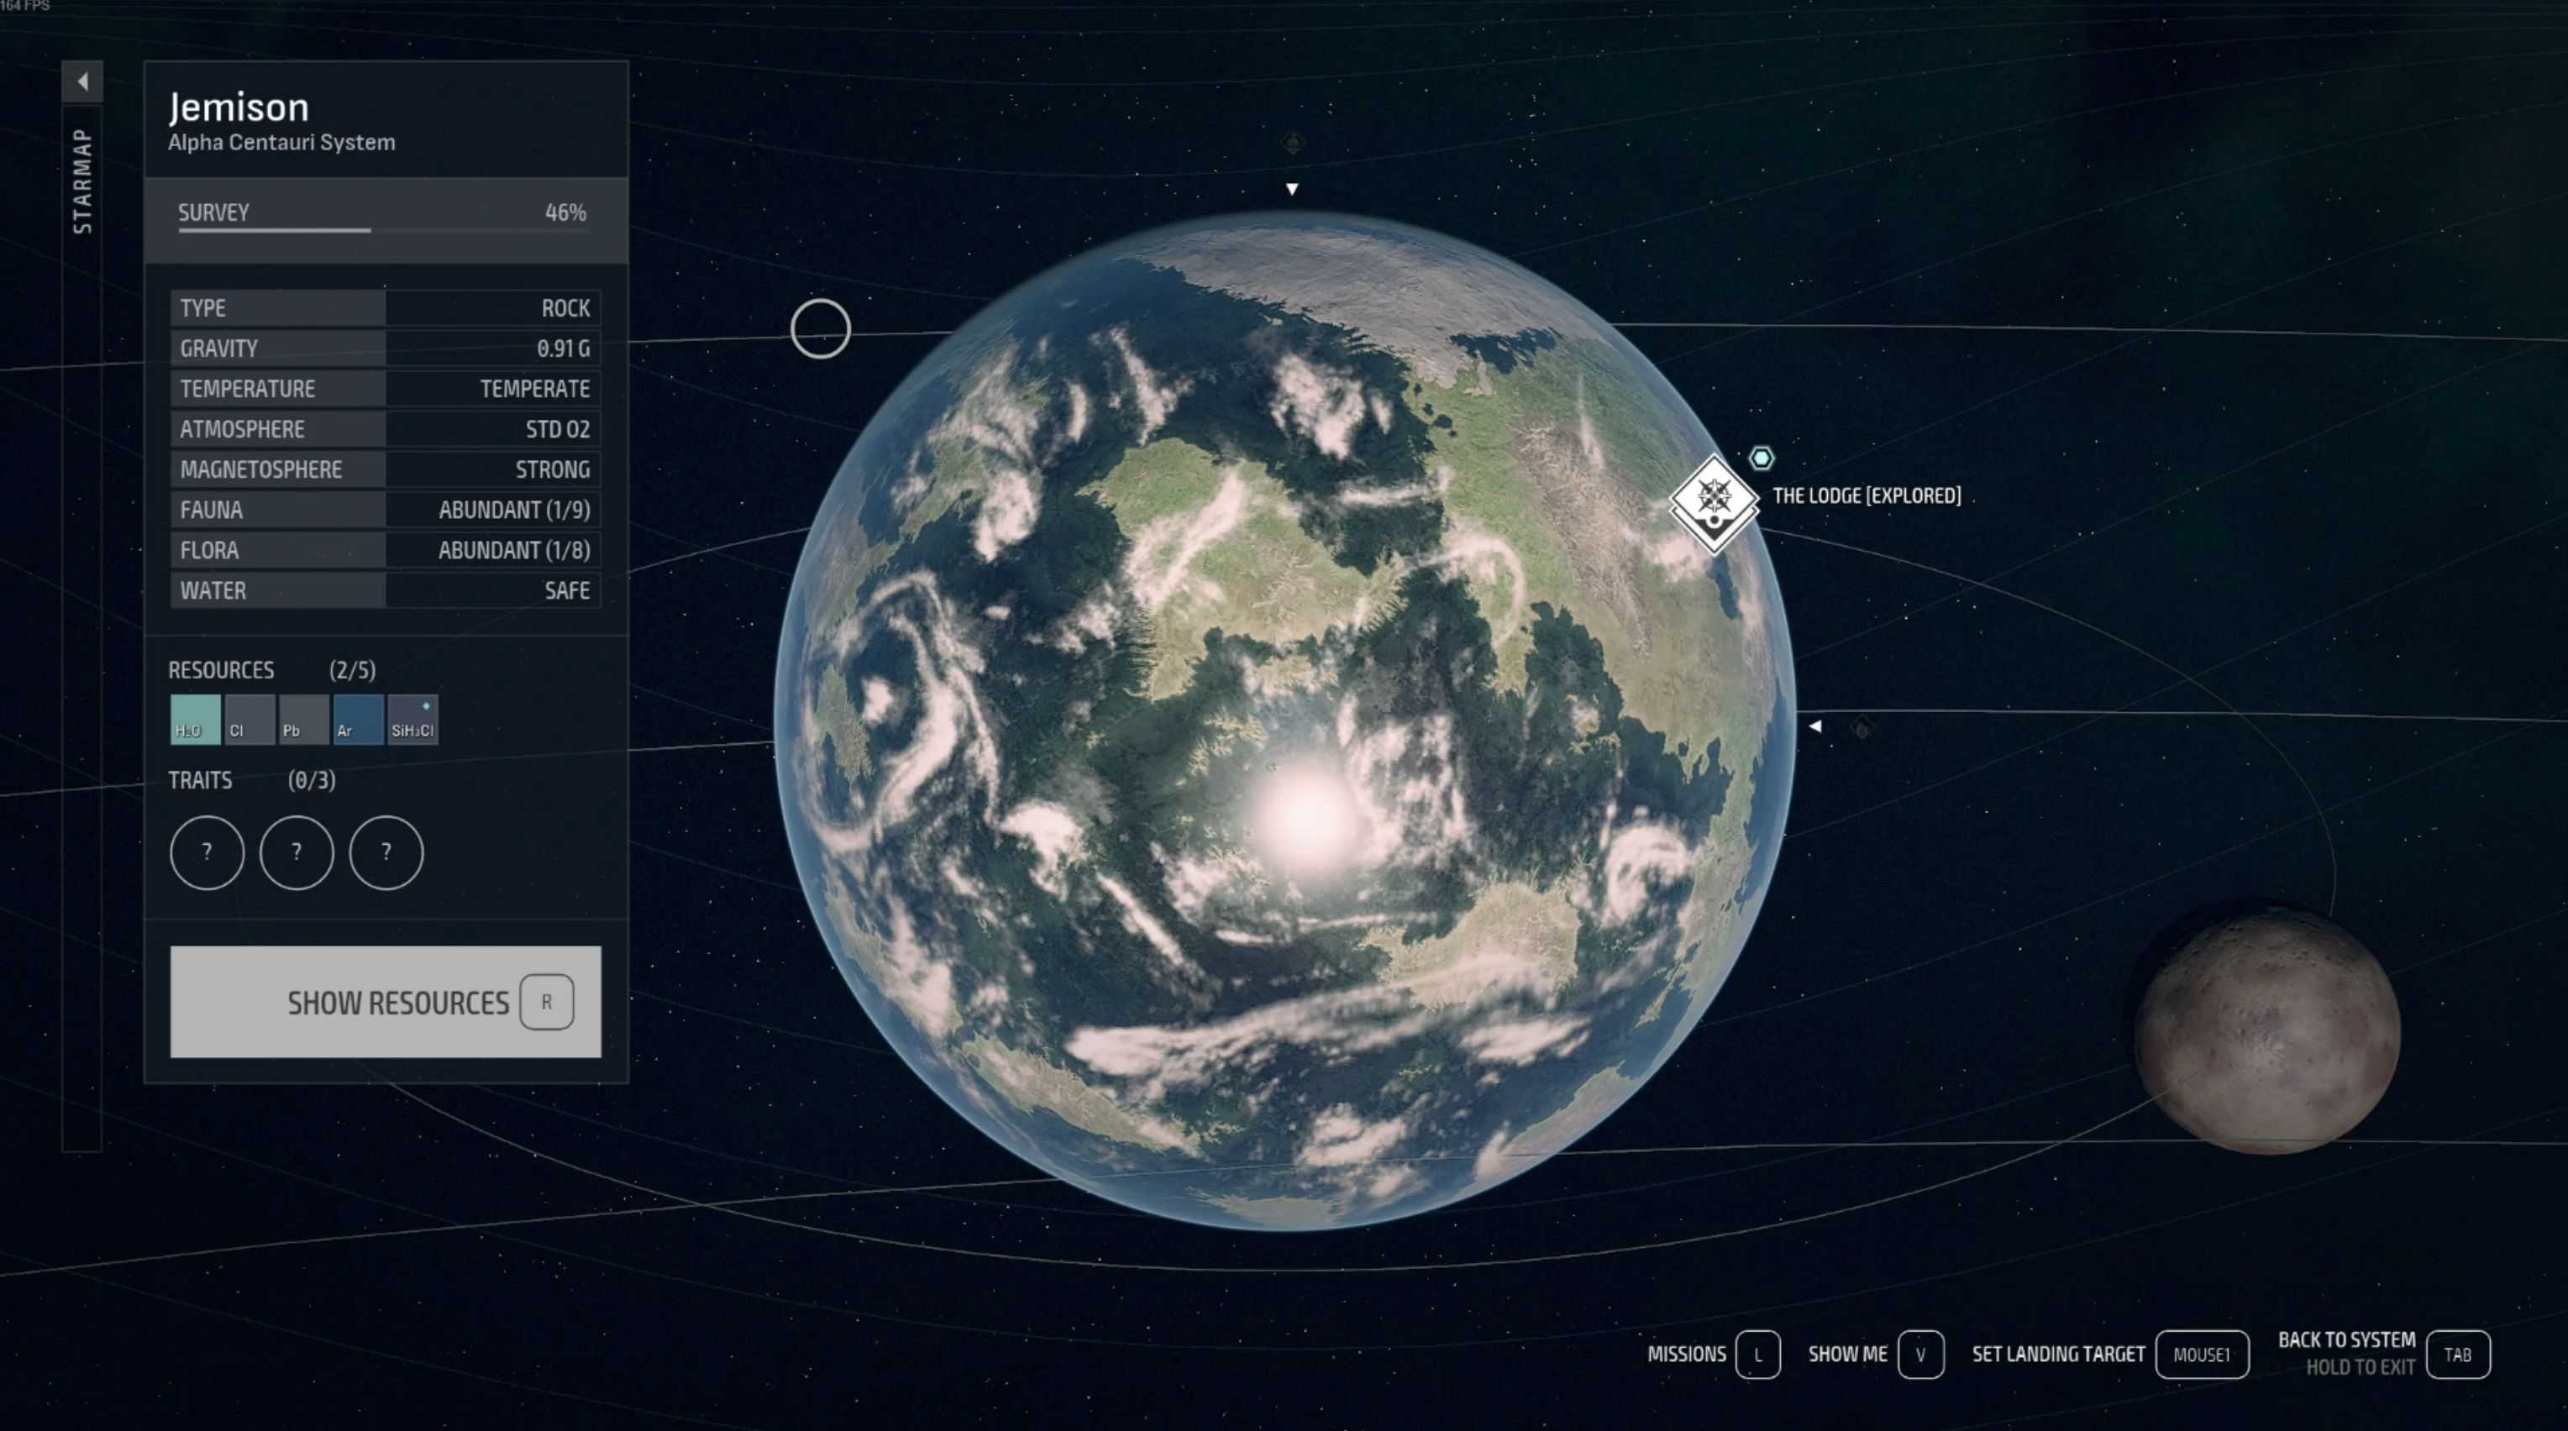Click the second unknown trait circle

(296, 852)
